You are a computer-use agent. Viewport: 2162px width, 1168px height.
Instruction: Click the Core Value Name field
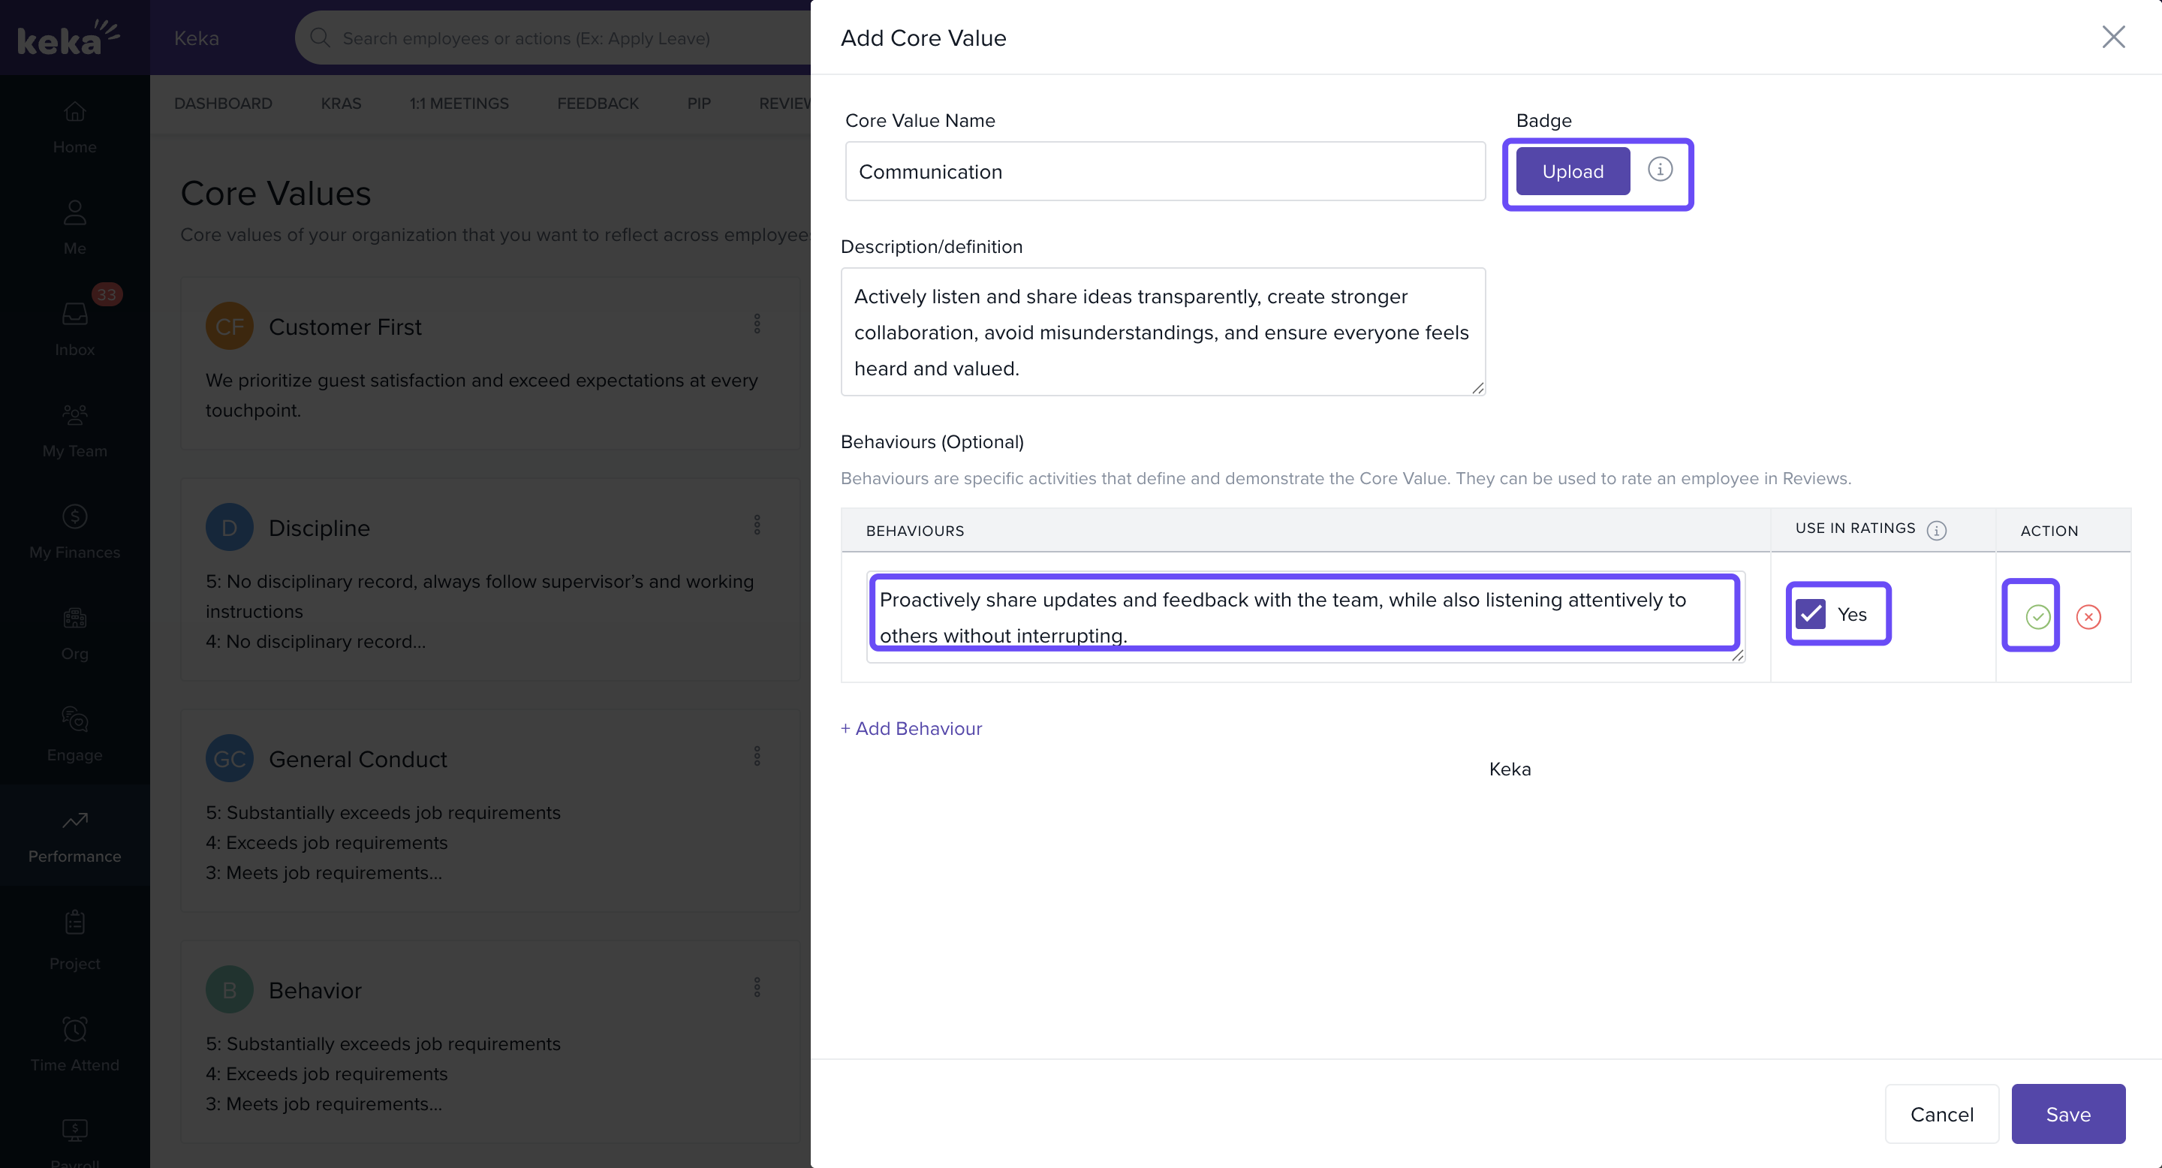click(x=1164, y=171)
